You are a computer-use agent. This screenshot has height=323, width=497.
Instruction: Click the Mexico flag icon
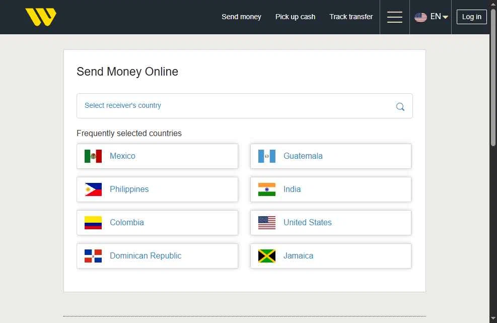(x=93, y=156)
